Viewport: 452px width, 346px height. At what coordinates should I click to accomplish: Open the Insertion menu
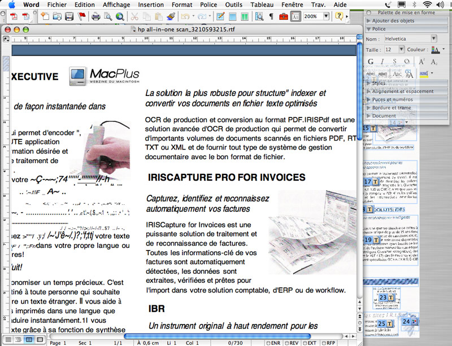(151, 5)
